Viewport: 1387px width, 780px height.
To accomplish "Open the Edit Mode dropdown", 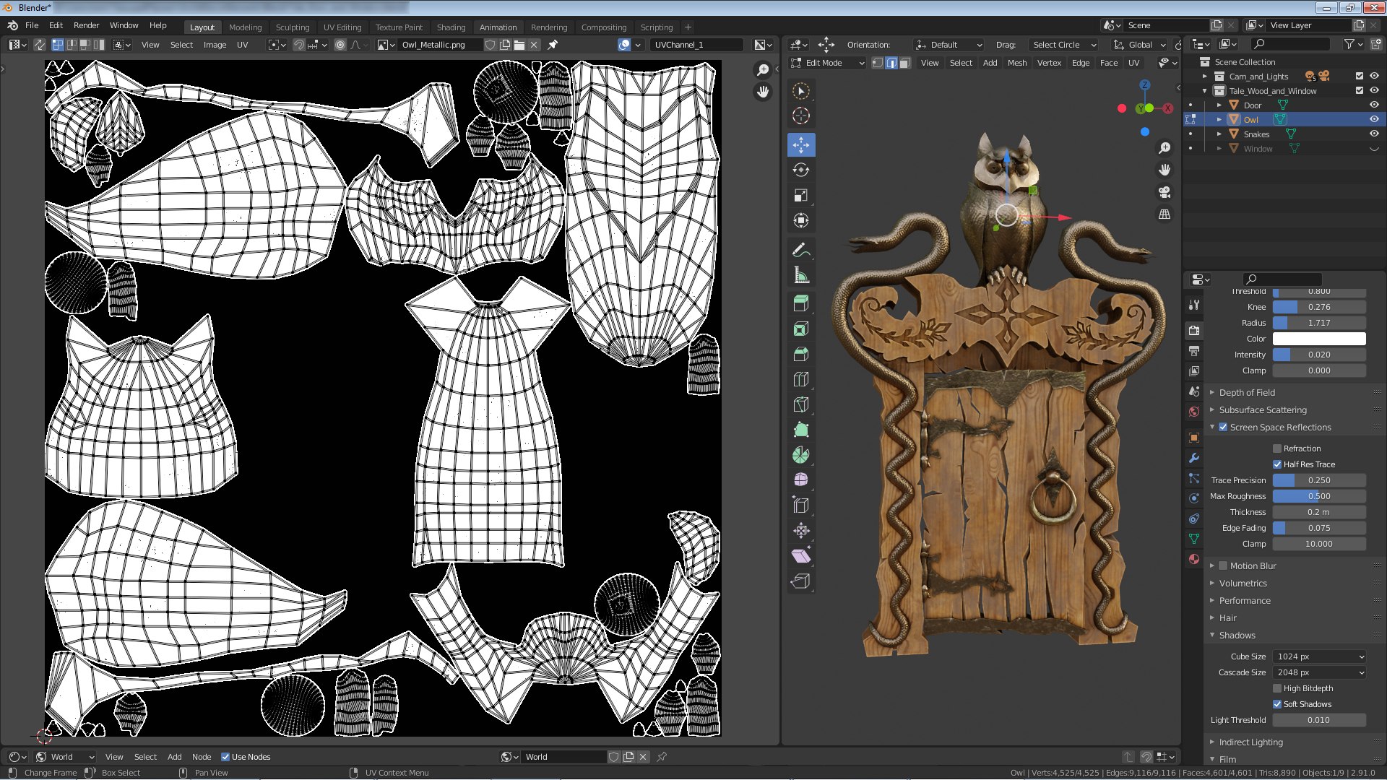I will coord(828,63).
